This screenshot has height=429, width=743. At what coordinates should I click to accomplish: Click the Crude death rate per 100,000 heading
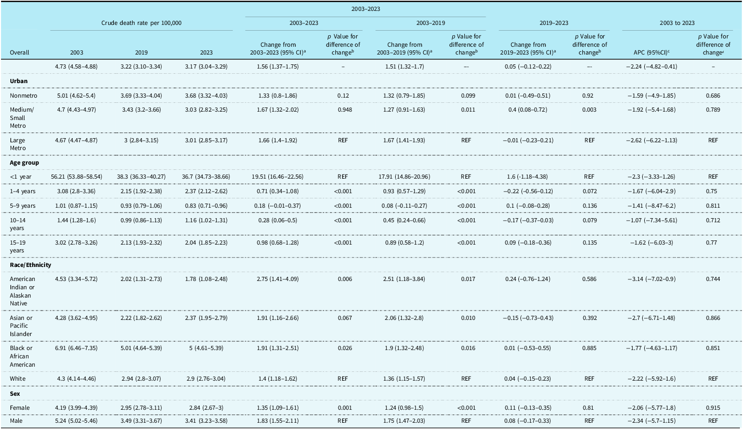pyautogui.click(x=141, y=23)
